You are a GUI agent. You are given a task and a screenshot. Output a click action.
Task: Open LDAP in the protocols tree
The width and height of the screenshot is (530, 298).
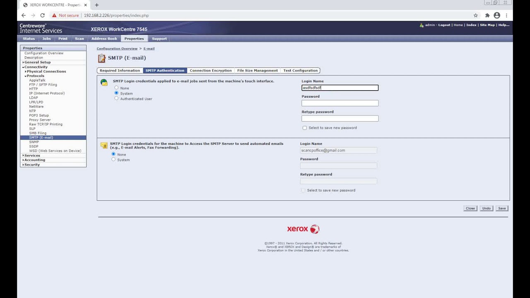pos(34,98)
